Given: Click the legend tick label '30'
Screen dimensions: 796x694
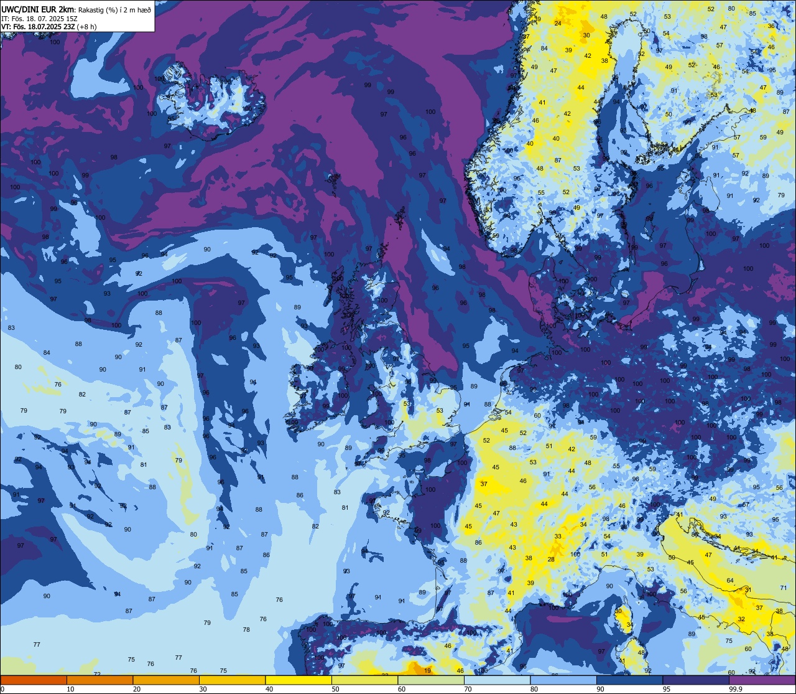Looking at the screenshot, I should 203,689.
